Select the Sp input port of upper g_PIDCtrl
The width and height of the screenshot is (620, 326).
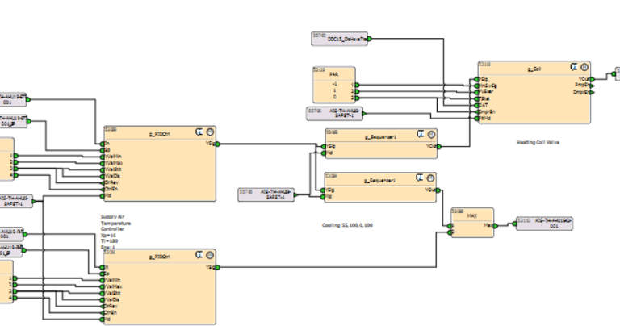tap(103, 150)
